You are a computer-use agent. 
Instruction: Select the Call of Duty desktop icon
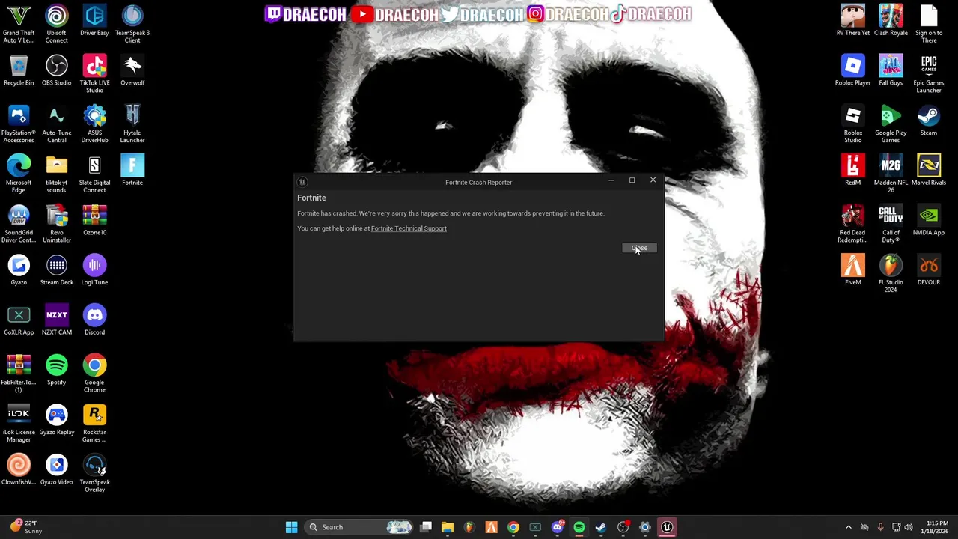click(891, 224)
